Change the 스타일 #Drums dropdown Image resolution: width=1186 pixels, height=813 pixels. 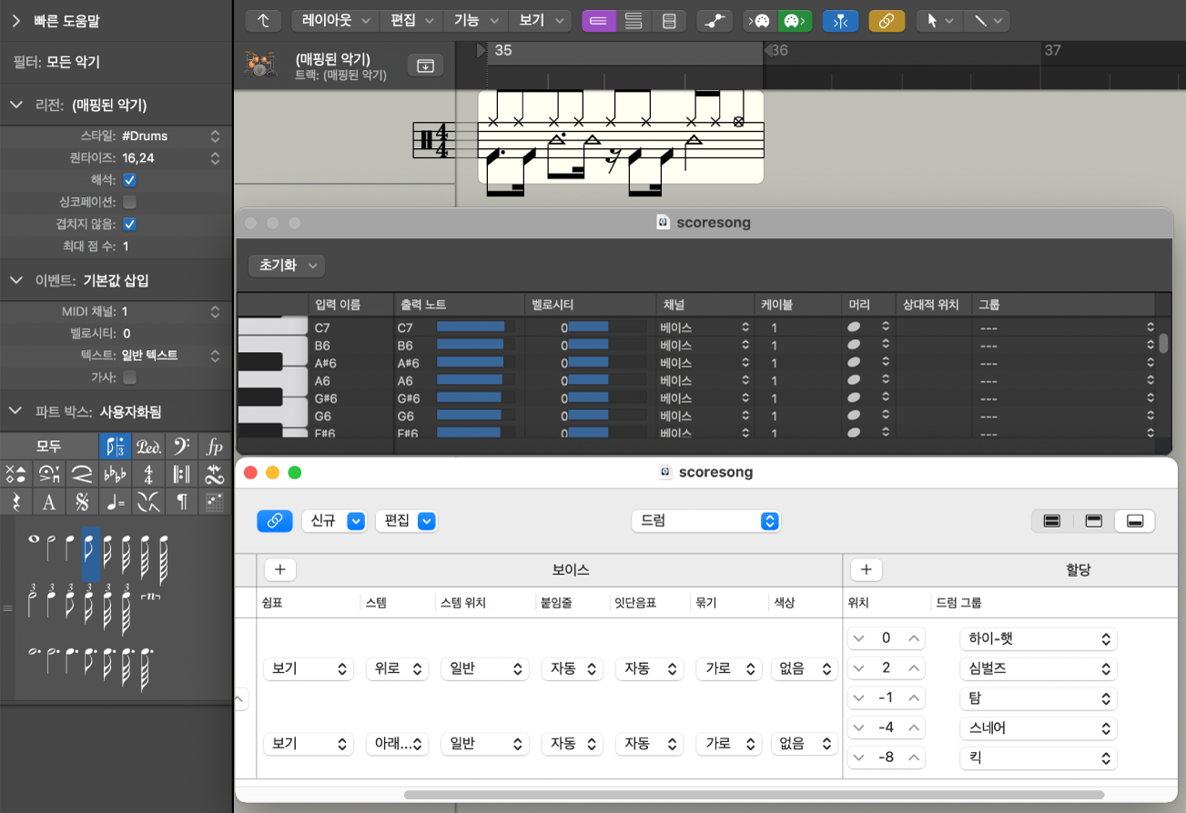pos(171,136)
